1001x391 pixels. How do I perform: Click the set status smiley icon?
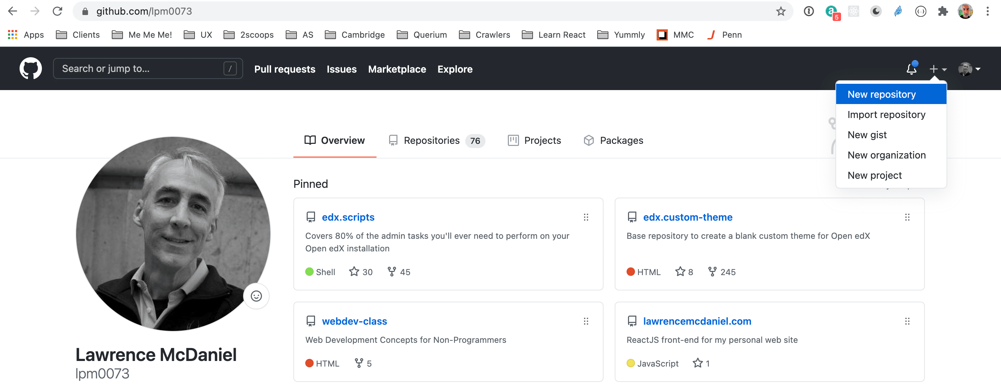(256, 296)
